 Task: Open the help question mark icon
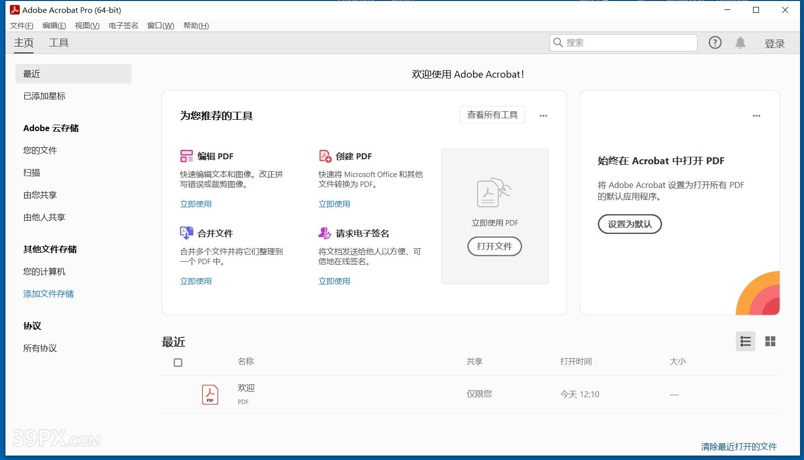(x=715, y=43)
